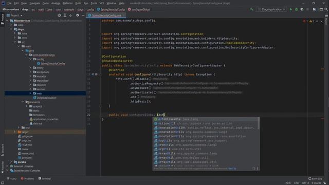Click the Search Everywhere magnifier icon
The width and height of the screenshot is (329, 185).
tap(326, 9)
